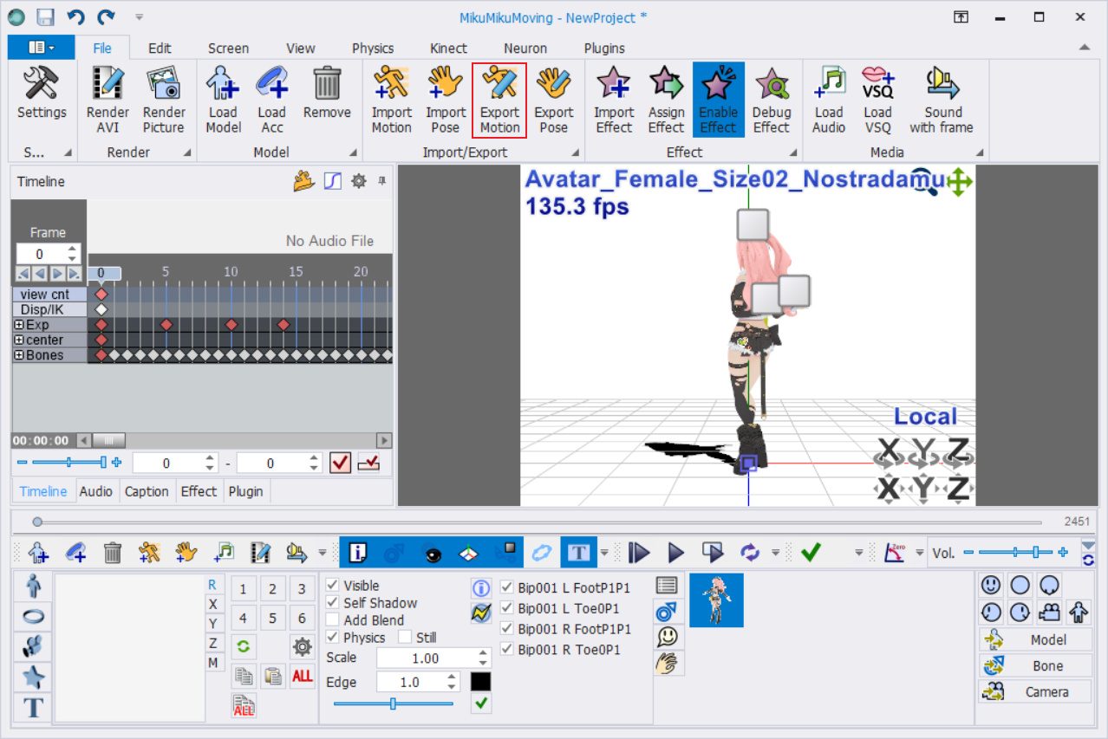Screen dimensions: 1108x739
Task: Undo via title bar arrow
Action: tap(75, 17)
